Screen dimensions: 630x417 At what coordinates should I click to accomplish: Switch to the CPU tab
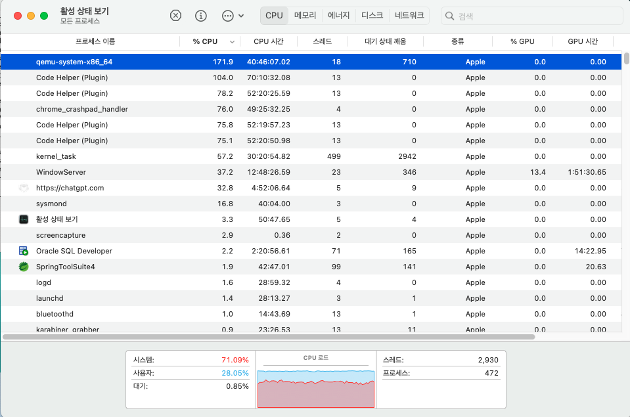274,16
